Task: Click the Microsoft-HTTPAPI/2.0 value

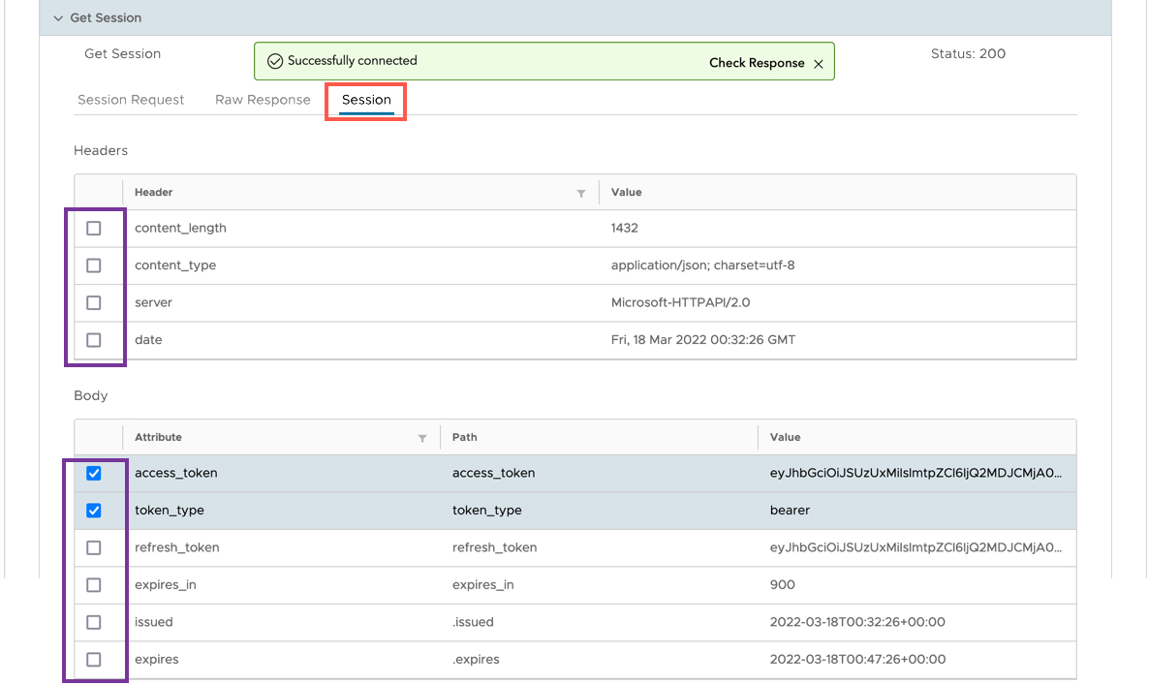Action: coord(680,302)
